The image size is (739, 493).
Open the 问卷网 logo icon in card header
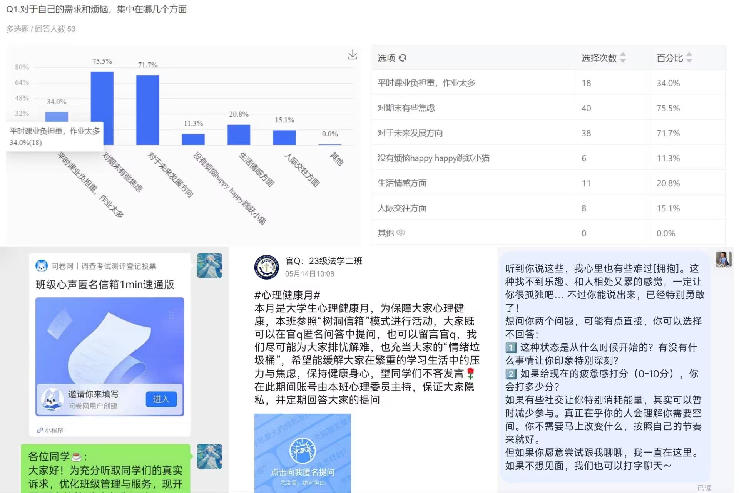pyautogui.click(x=42, y=266)
